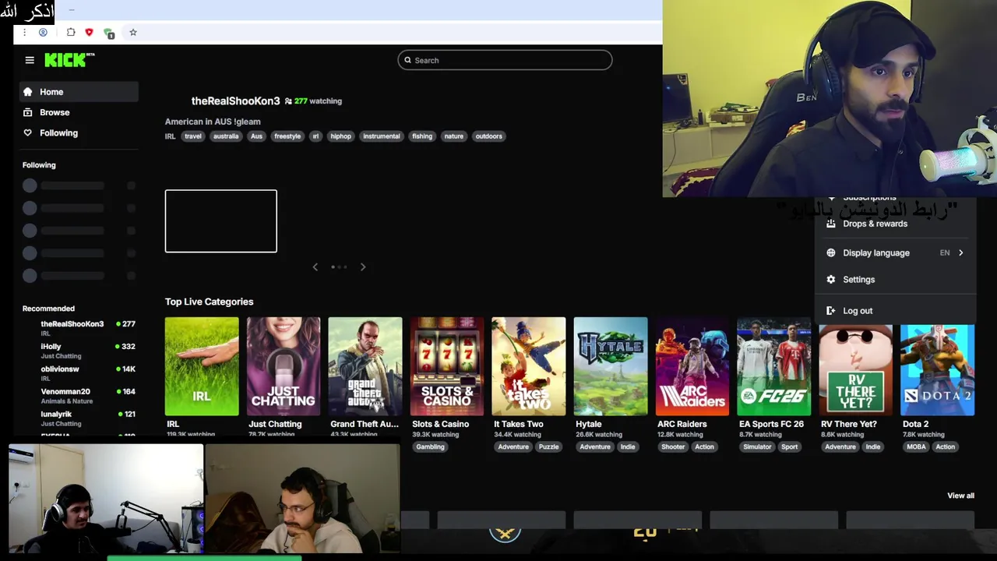Open the Slots & Casino category thumbnail
Viewport: 997px width, 561px height.
[447, 366]
